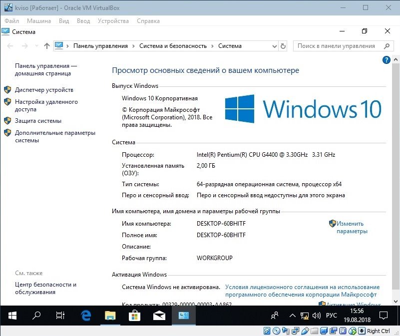Click the keyboard capture arrow indicator
400x336 pixels.
[x=362, y=331]
